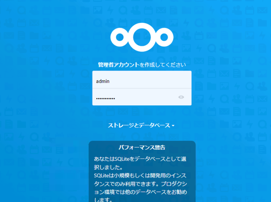271x202 pixels.
Task: Place cursor on the admin text
Action: tap(103, 81)
